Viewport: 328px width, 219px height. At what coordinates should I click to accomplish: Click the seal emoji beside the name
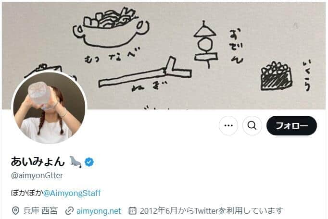76,162
